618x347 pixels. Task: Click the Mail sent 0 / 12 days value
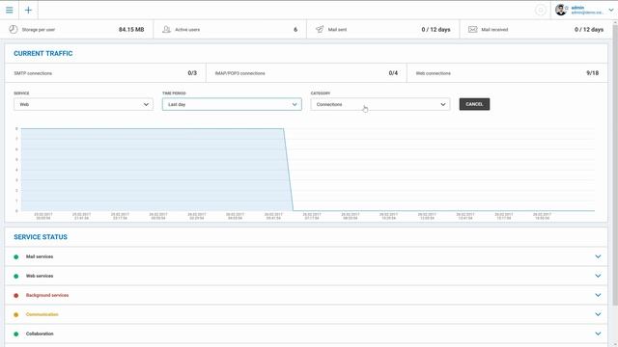click(x=435, y=30)
